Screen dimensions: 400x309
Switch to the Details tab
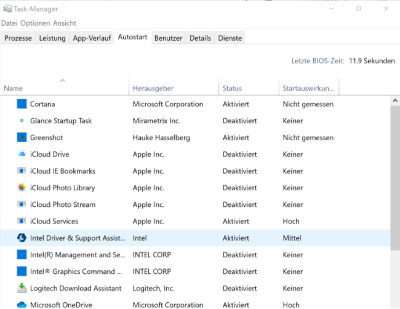click(200, 38)
